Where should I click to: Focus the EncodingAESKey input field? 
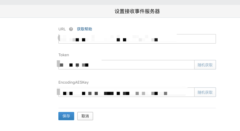[x=126, y=92]
